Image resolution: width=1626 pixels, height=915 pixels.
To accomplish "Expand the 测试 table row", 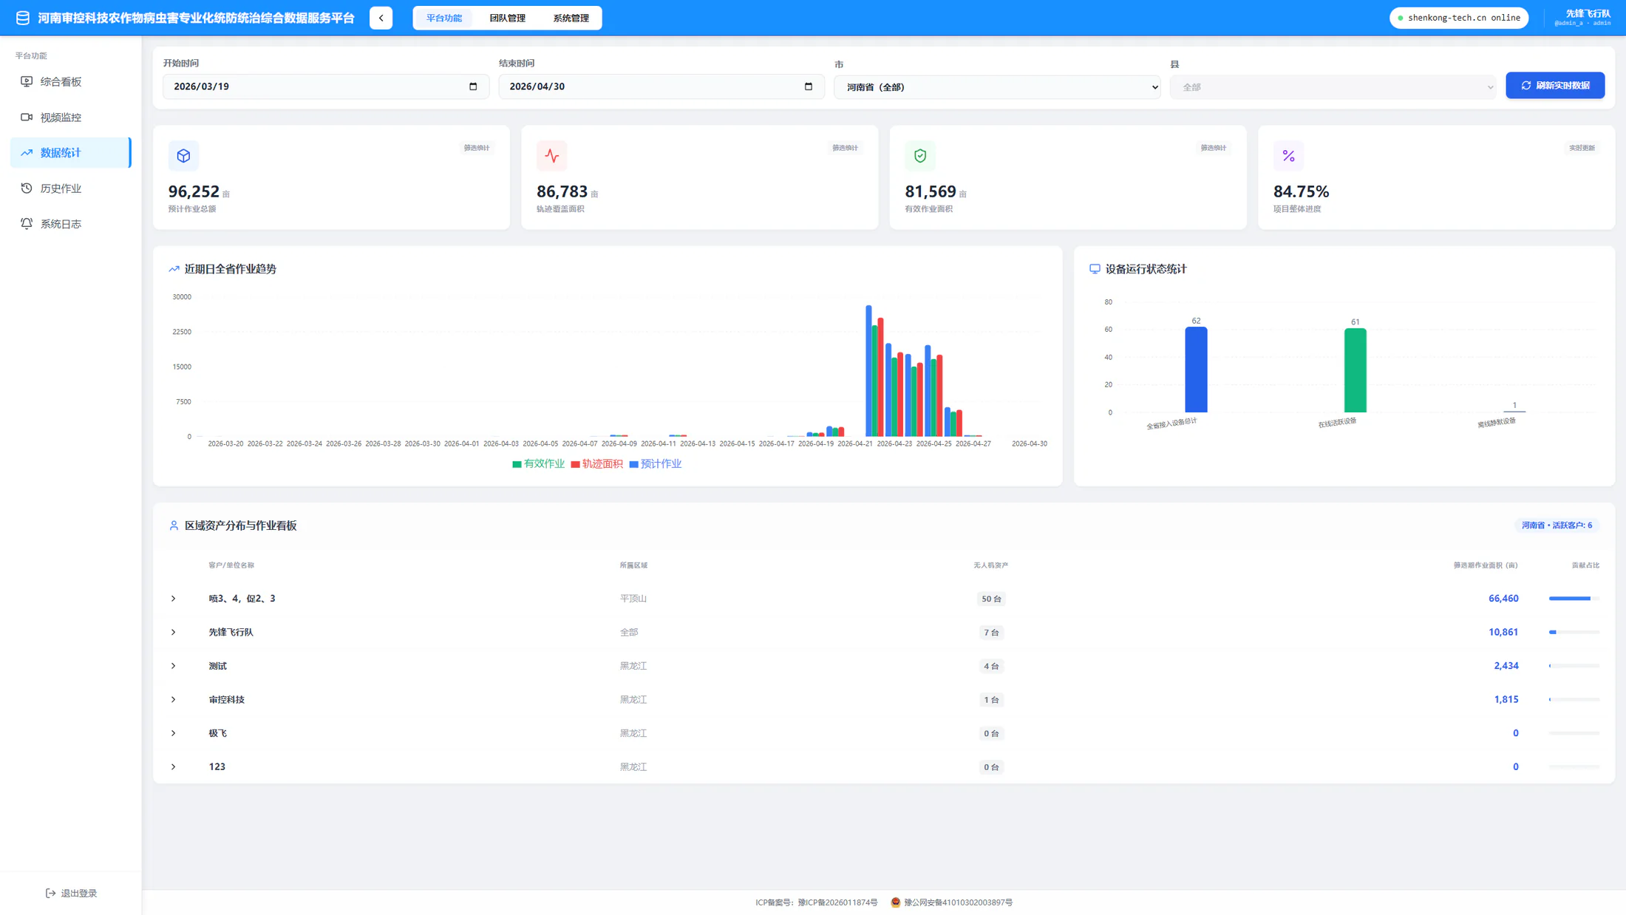I will pyautogui.click(x=174, y=666).
